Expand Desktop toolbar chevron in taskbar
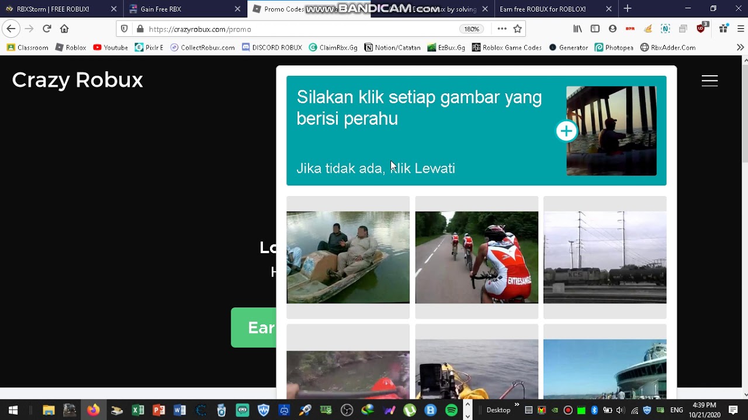The height and width of the screenshot is (420, 748). [517, 405]
